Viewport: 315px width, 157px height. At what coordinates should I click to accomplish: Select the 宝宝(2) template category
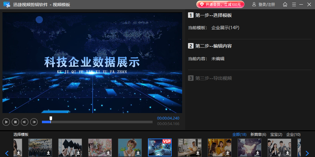(276, 135)
